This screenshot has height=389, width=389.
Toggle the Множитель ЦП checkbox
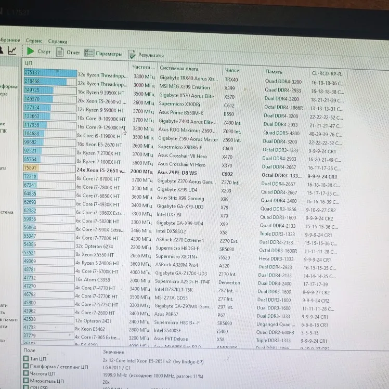(26, 380)
